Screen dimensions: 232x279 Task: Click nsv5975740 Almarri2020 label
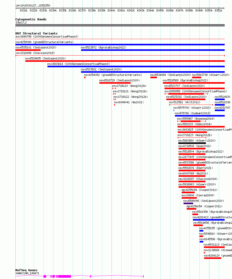[x=192, y=108]
